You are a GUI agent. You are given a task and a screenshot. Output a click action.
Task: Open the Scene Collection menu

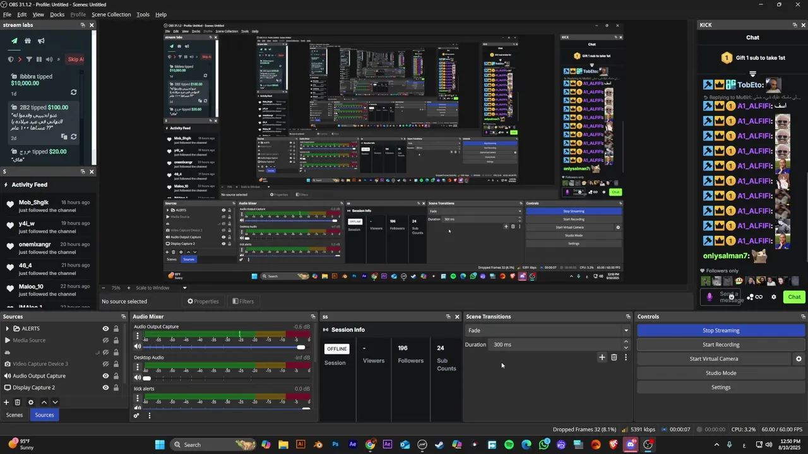111,15
